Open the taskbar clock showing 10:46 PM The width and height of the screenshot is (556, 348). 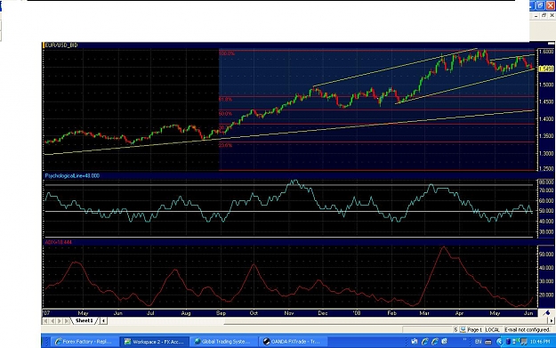pos(540,342)
